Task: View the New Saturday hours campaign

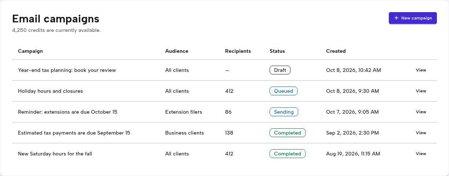Action: [x=421, y=154]
